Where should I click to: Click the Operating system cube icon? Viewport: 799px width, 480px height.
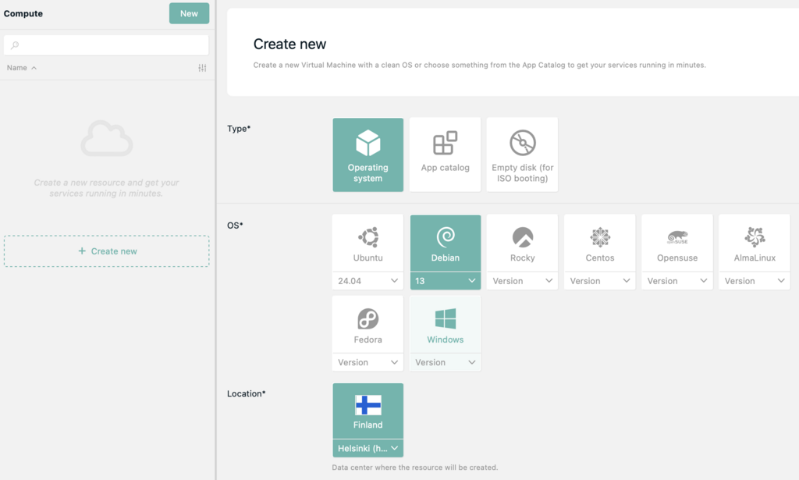point(368,143)
